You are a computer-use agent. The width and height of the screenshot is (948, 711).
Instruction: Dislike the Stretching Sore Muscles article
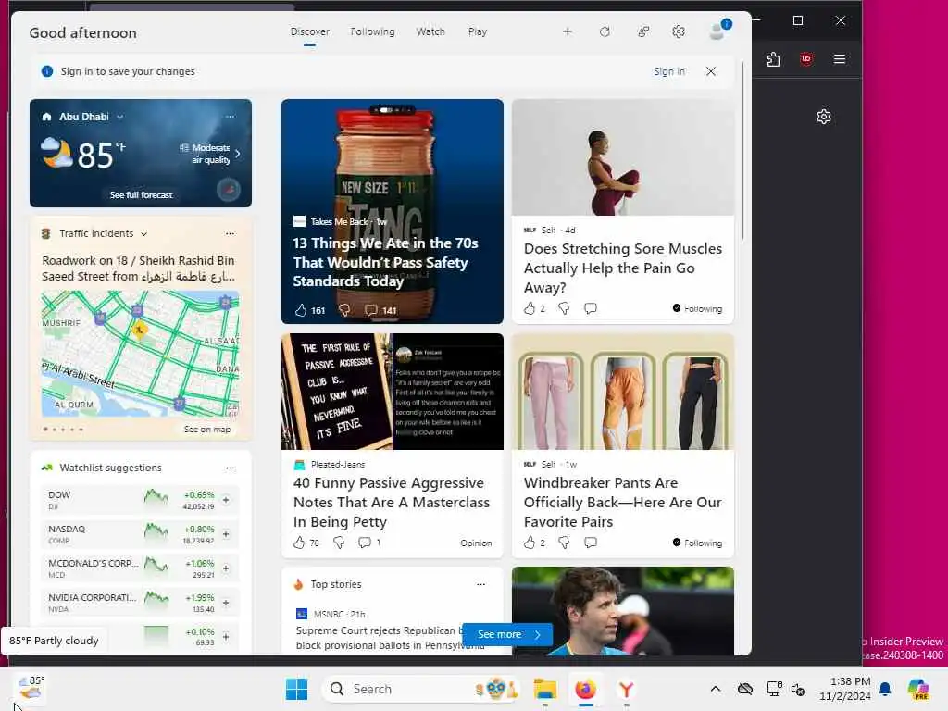tap(564, 308)
